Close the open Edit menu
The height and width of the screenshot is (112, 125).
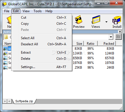(x=16, y=11)
